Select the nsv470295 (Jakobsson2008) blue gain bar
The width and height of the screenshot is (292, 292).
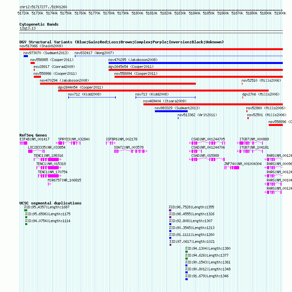[196, 63]
